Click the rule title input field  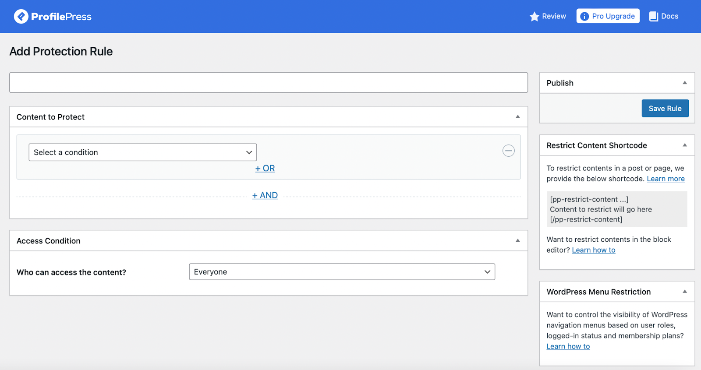269,82
